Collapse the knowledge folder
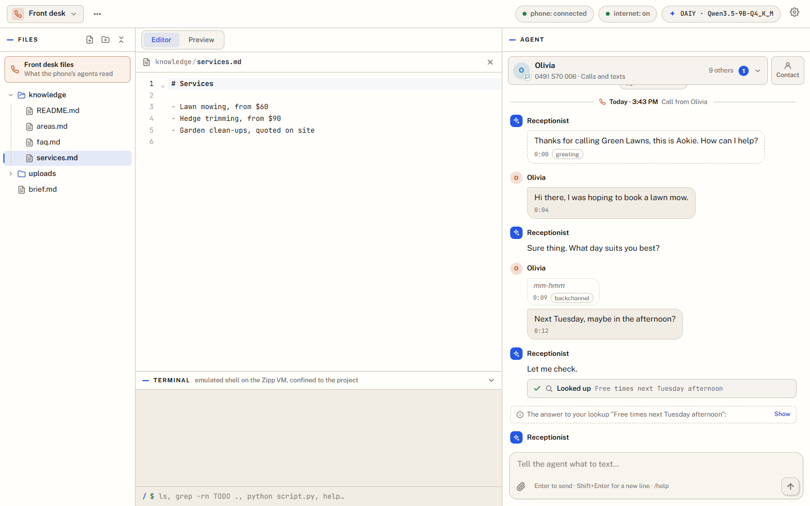 tap(11, 95)
